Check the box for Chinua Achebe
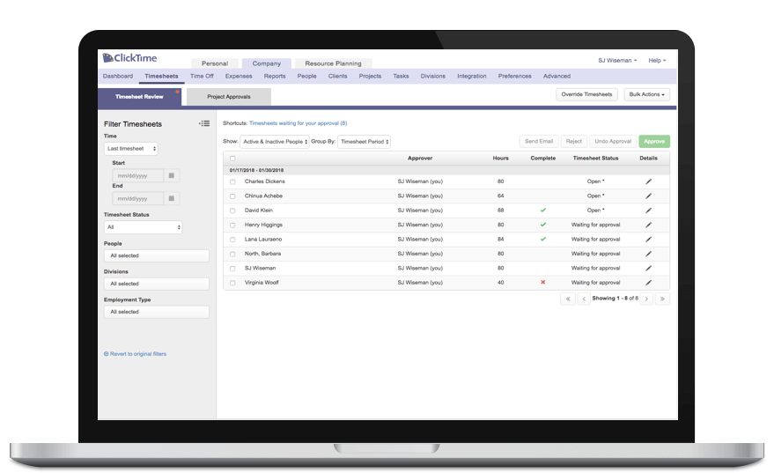 [232, 196]
